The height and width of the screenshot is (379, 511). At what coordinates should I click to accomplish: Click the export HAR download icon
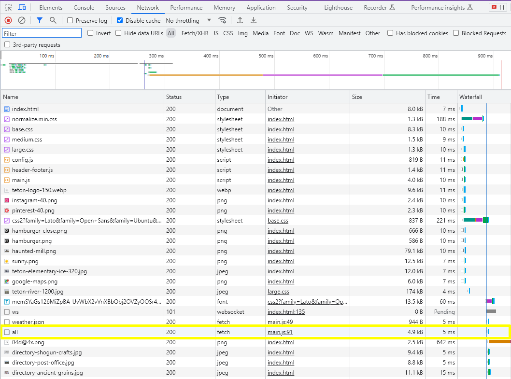point(254,20)
